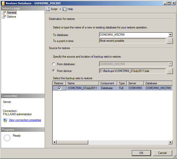Click the OK button
177x159 pixels.
tap(141, 153)
